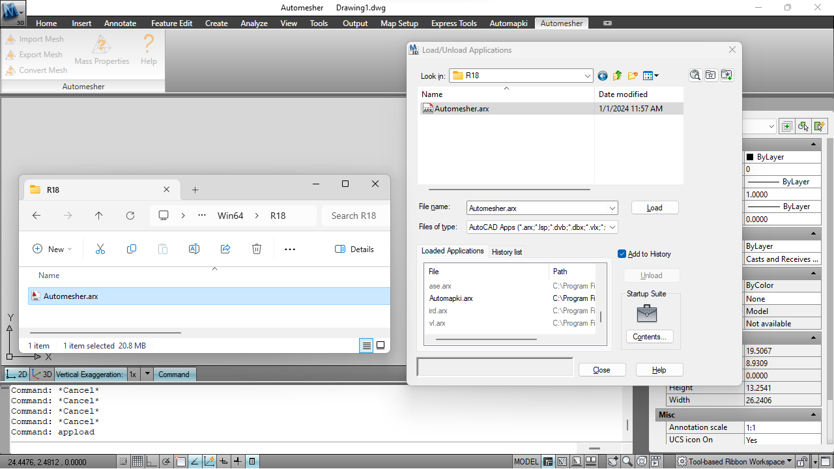Open the Feature Edit ribbon tab
This screenshot has width=834, height=469.
click(172, 23)
